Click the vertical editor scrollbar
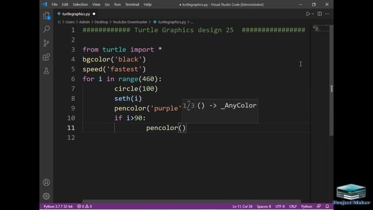 click(x=332, y=81)
